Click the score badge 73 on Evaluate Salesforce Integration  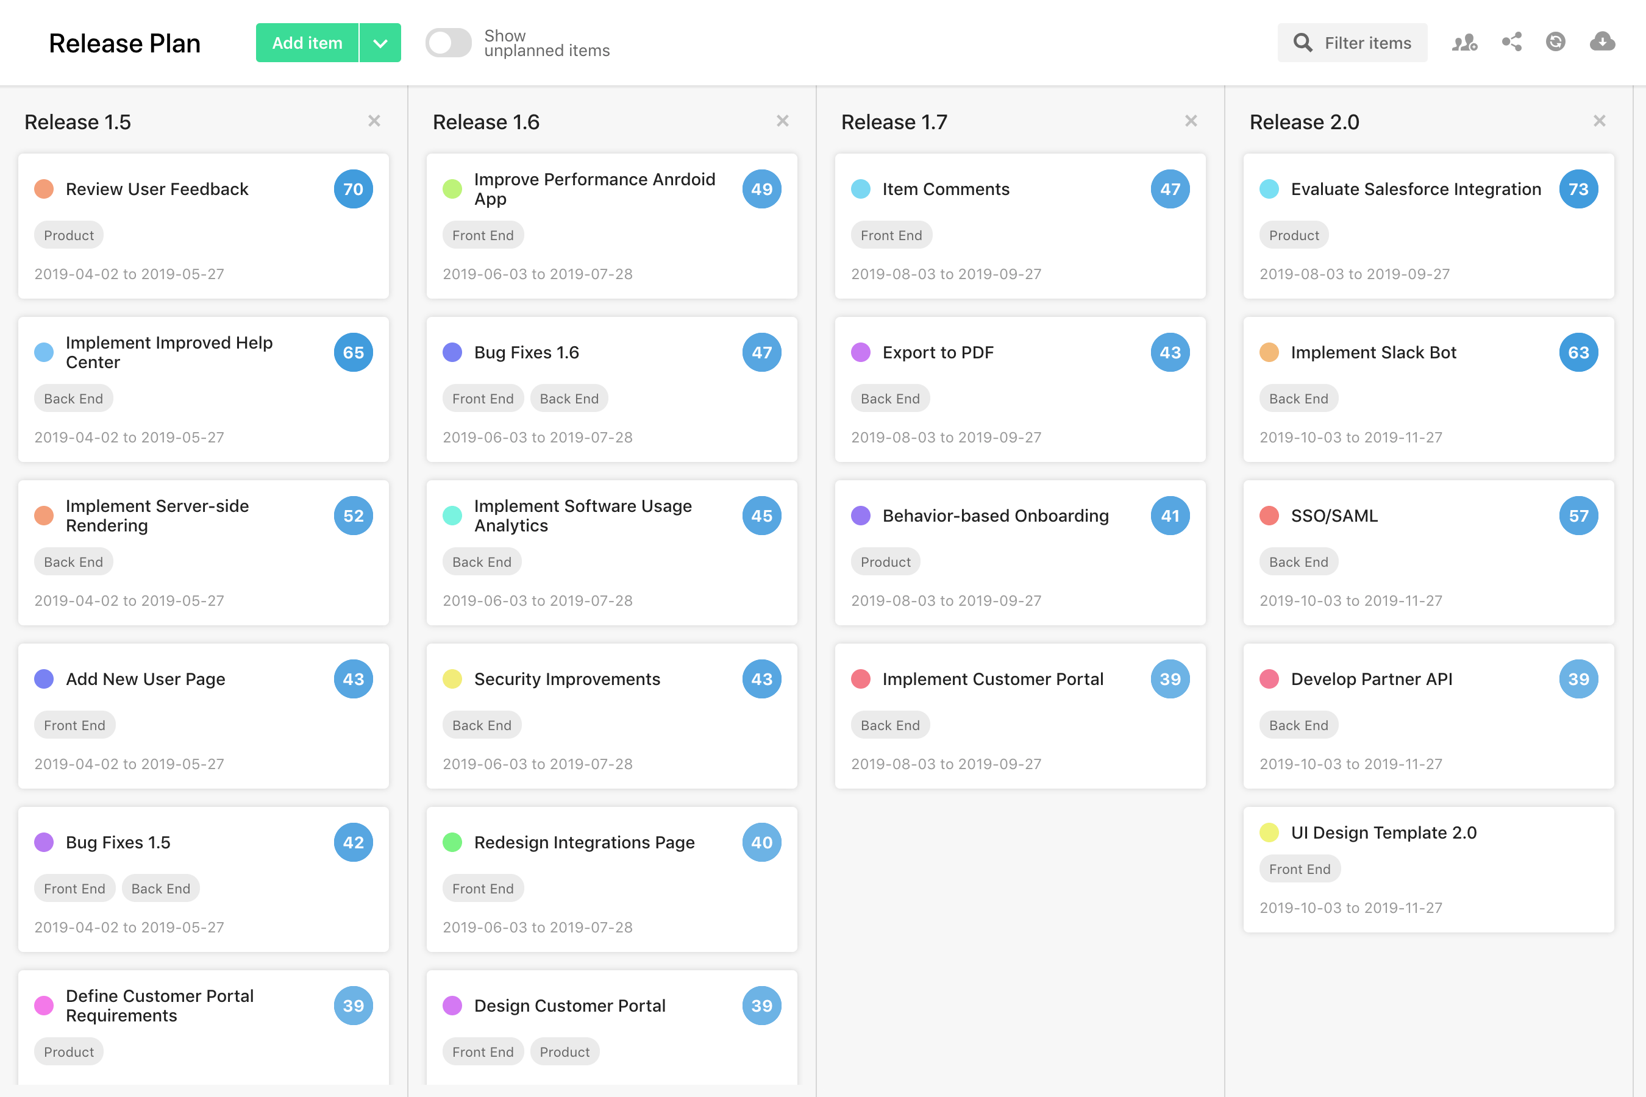(1578, 189)
